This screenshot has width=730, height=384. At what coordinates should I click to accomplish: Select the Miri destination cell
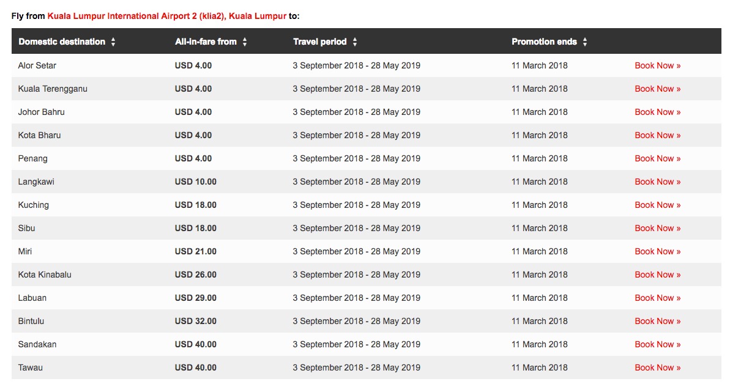25,252
